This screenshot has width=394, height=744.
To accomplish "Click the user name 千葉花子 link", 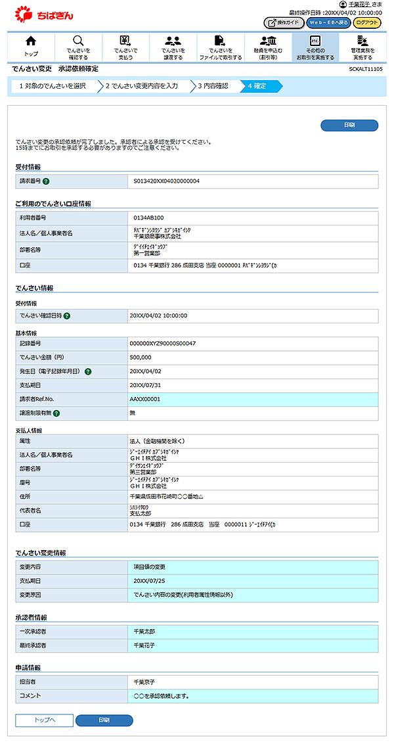I will 361,5.
